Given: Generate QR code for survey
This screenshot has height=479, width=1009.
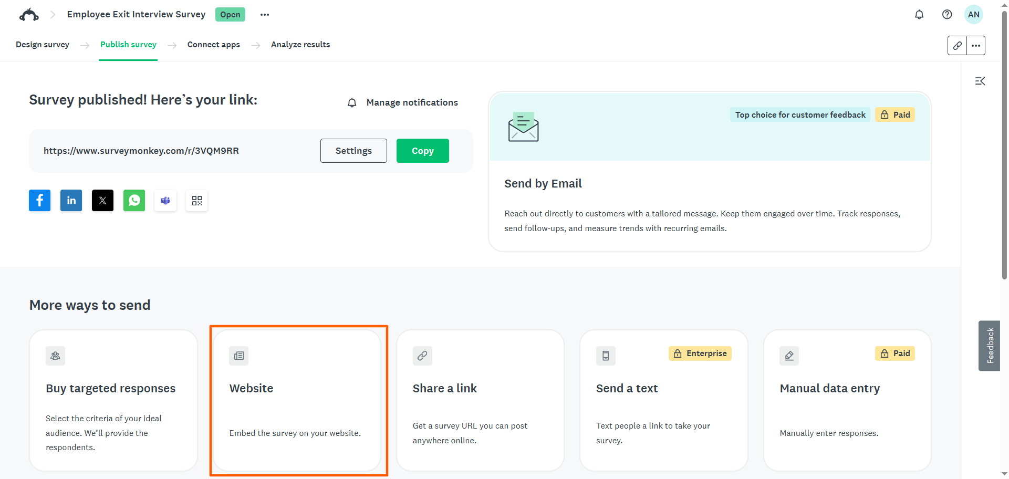Looking at the screenshot, I should 197,201.
